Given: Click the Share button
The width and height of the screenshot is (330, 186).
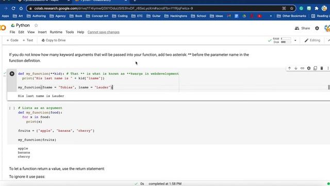Looking at the screenshot, I should [x=303, y=28].
